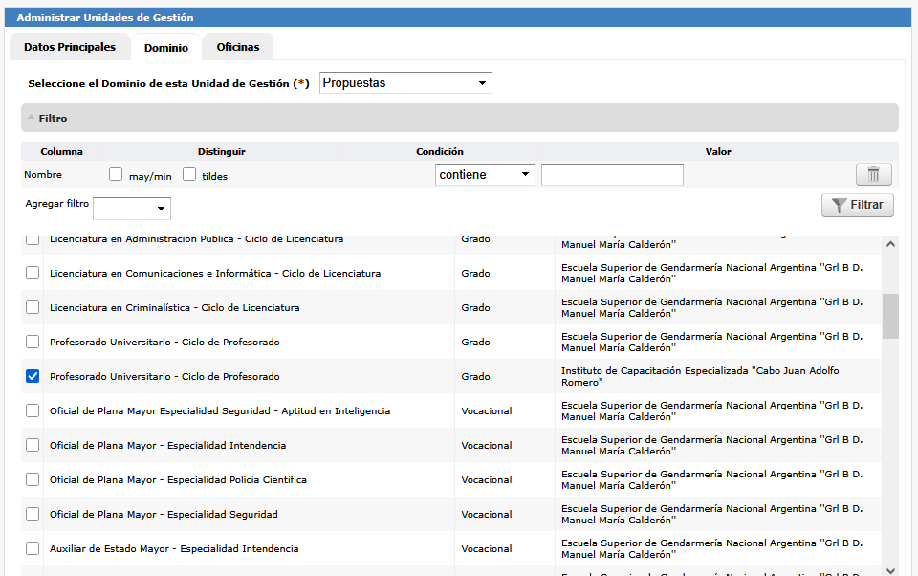Viewport: 918px width, 576px height.
Task: Open the Agregar filtro dropdown
Action: click(132, 209)
